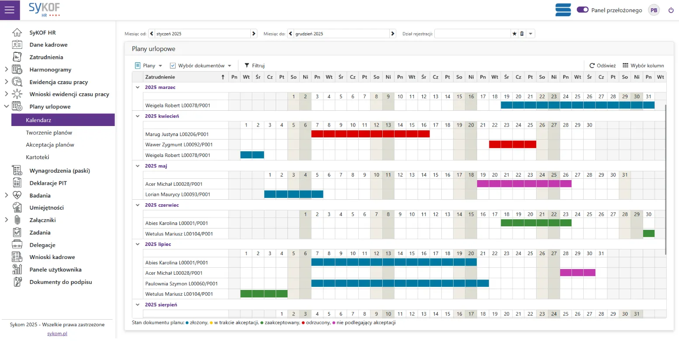This screenshot has height=341, width=679.
Task: Open the Wybór dokumentów checkbox dropdown
Action: point(201,65)
